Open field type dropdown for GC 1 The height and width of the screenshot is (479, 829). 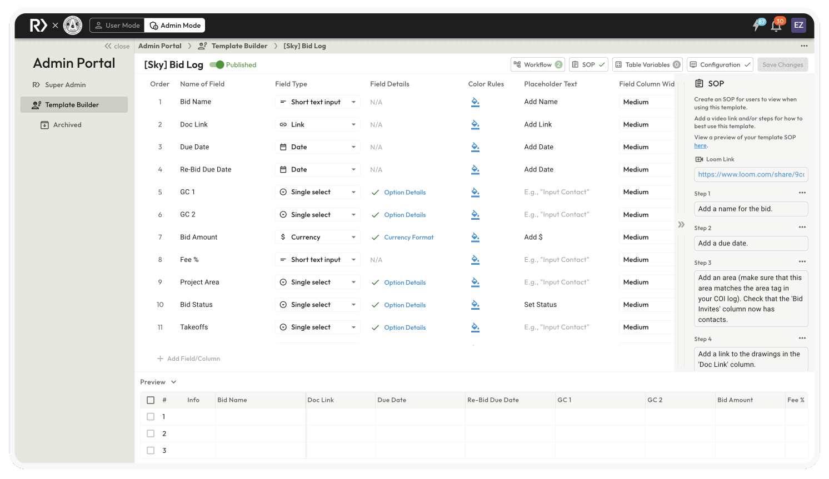coord(318,192)
